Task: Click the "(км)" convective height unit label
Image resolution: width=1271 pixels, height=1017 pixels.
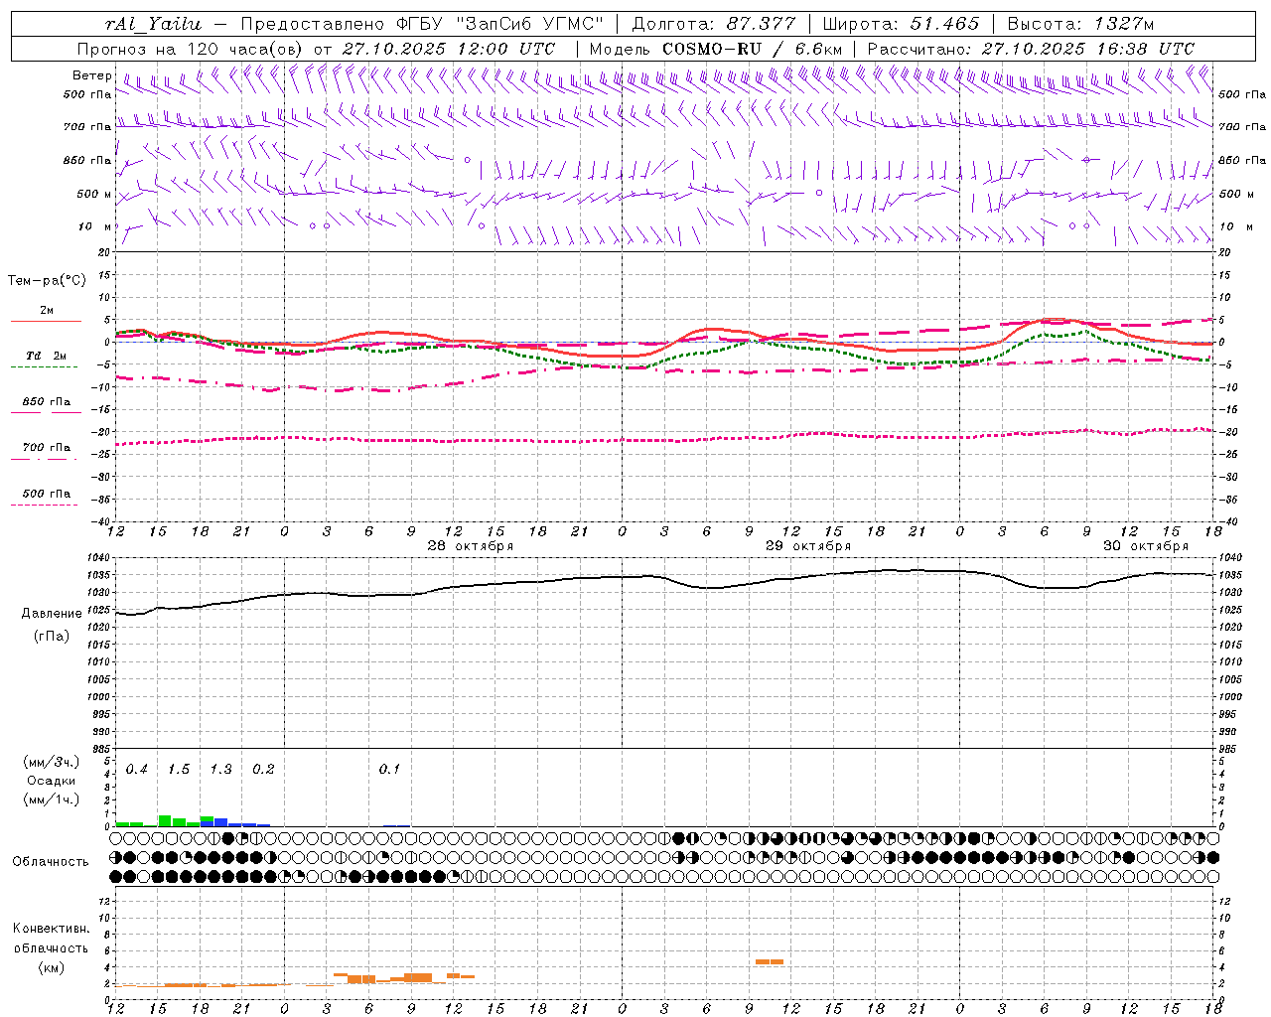Action: [51, 967]
